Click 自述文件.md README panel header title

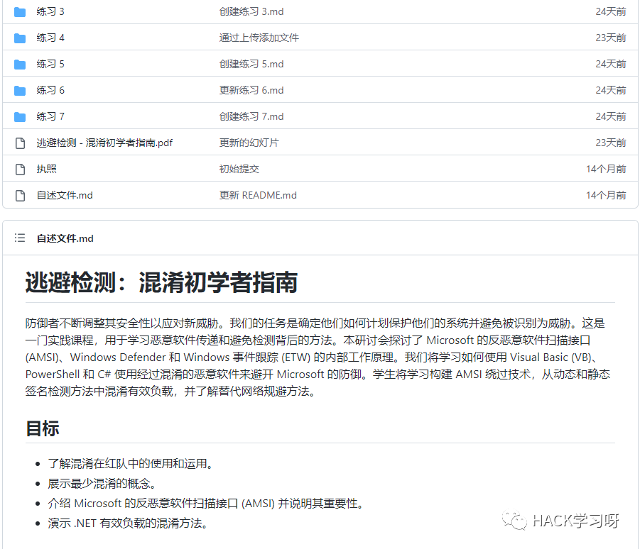(x=65, y=238)
